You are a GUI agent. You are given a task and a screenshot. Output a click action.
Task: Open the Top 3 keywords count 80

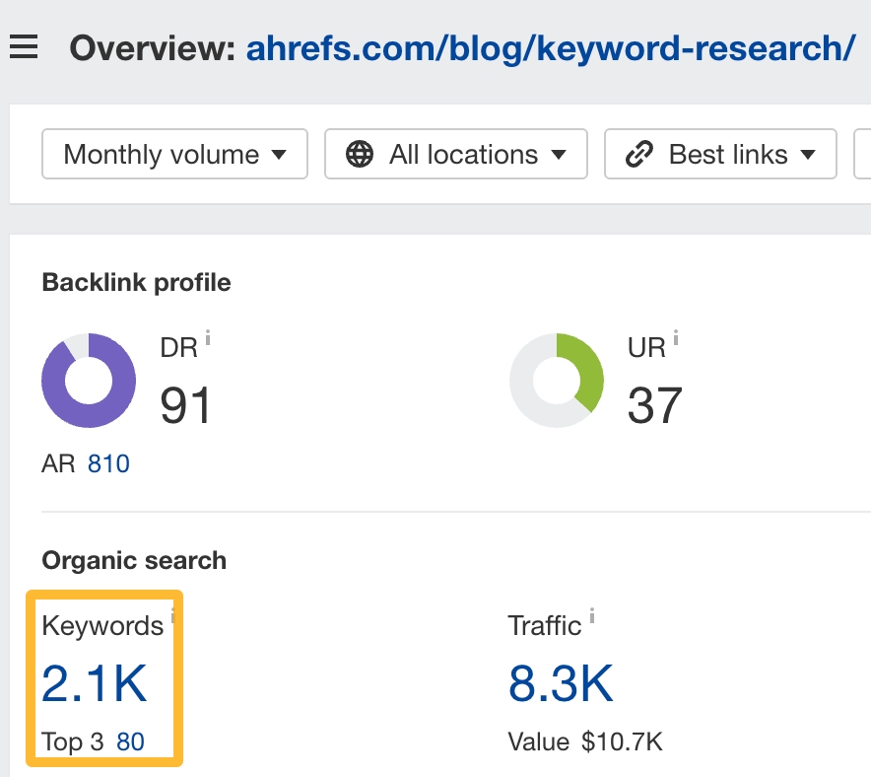click(x=130, y=742)
